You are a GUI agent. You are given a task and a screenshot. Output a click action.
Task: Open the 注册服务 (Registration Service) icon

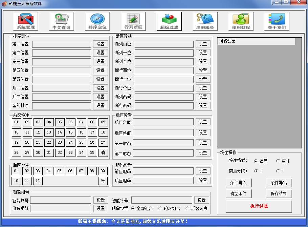coord(206,21)
